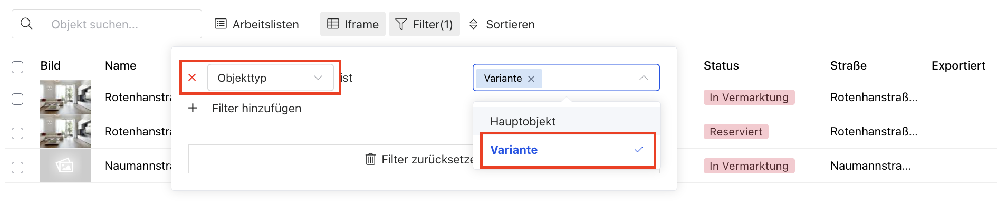The height and width of the screenshot is (213, 997).
Task: Check the first Rotenhanstraße row checkbox
Action: point(17,99)
